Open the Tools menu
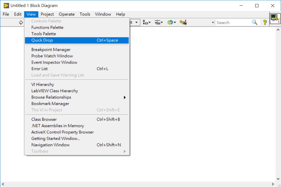 85,14
